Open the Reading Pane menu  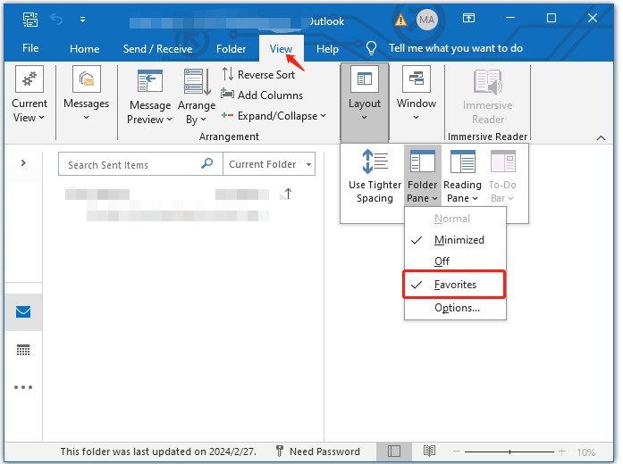pos(462,175)
